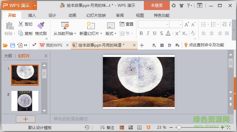Click the Increase font size icon
The image size is (237, 132).
[187, 24]
